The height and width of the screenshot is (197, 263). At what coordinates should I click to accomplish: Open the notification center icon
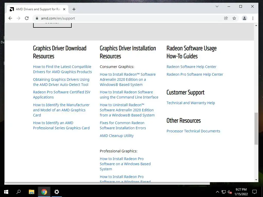pos(255,192)
